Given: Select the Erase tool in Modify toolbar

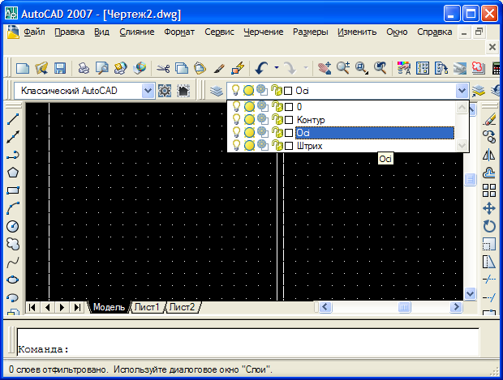Looking at the screenshot, I should pyautogui.click(x=489, y=119).
